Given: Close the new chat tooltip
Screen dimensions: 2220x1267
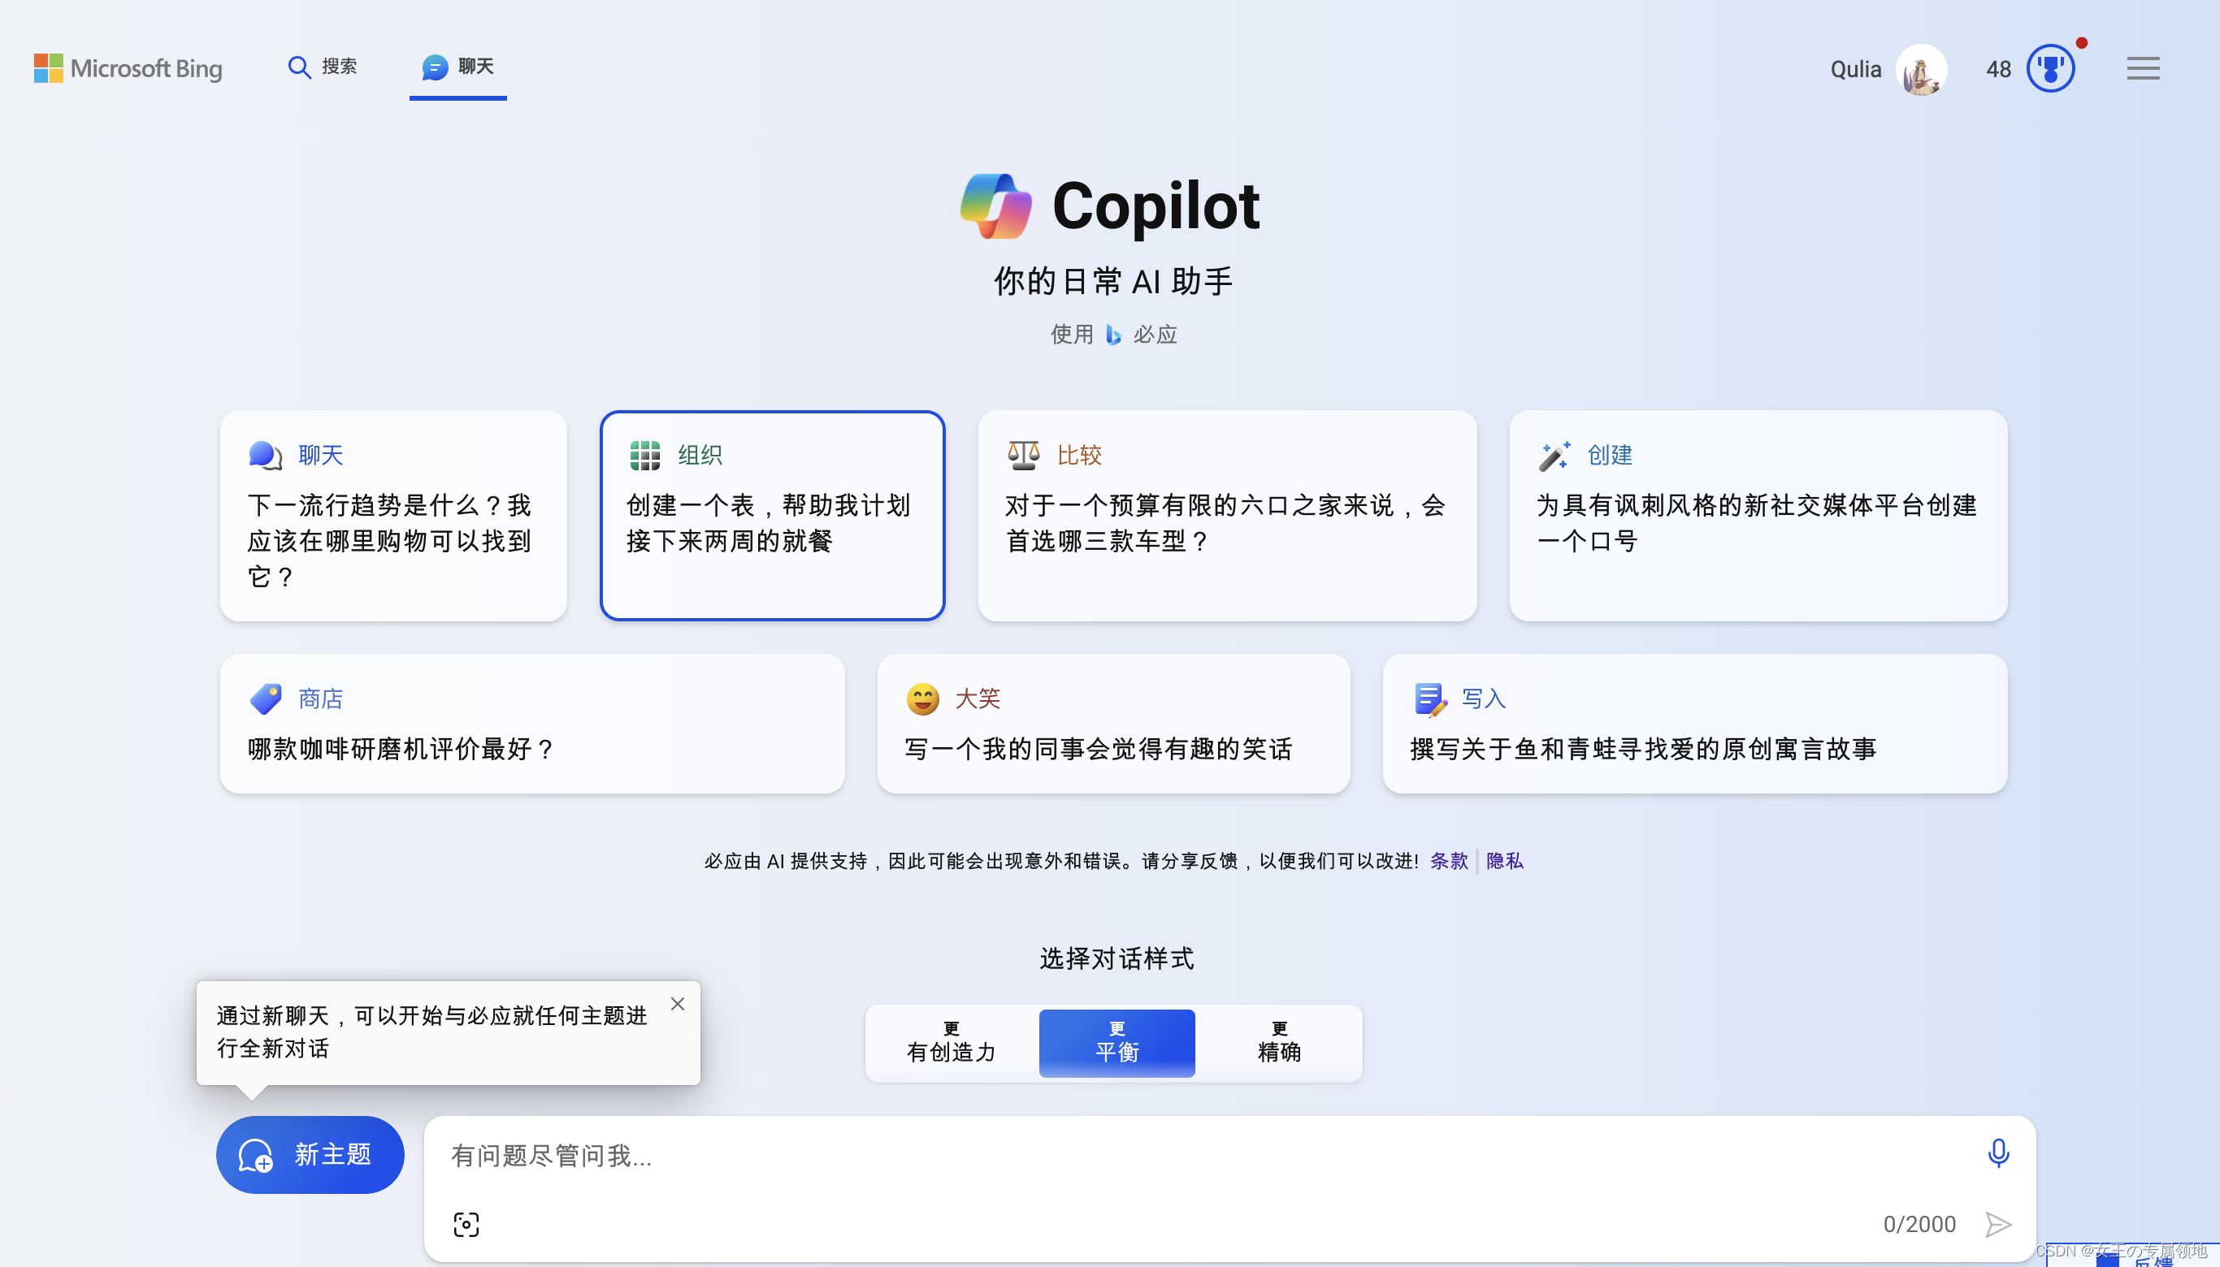Looking at the screenshot, I should [x=678, y=1003].
